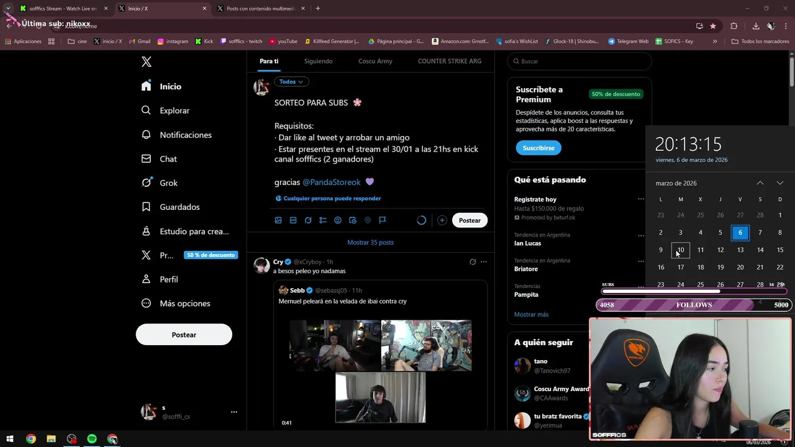Click the Buscar search field

point(579,61)
